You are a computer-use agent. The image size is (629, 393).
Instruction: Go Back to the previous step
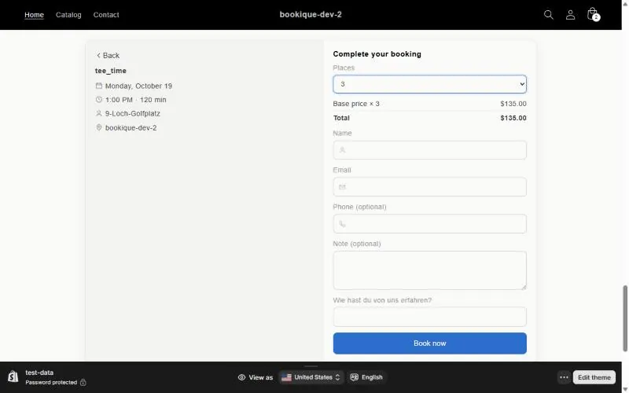(x=108, y=55)
